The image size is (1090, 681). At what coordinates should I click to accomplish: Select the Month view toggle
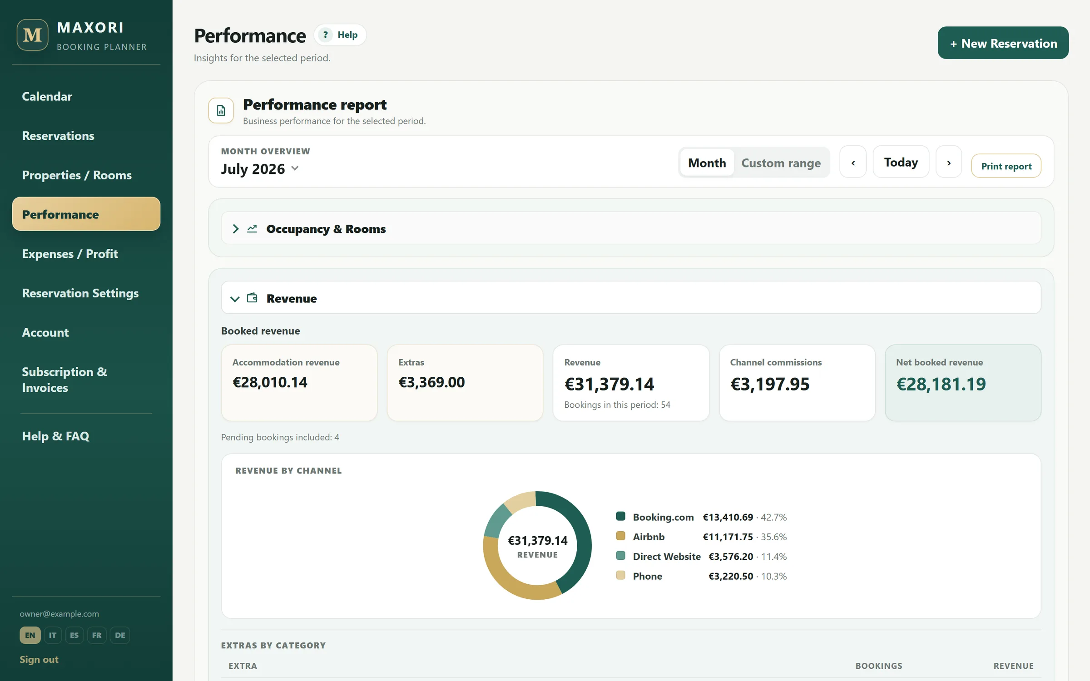click(x=707, y=163)
